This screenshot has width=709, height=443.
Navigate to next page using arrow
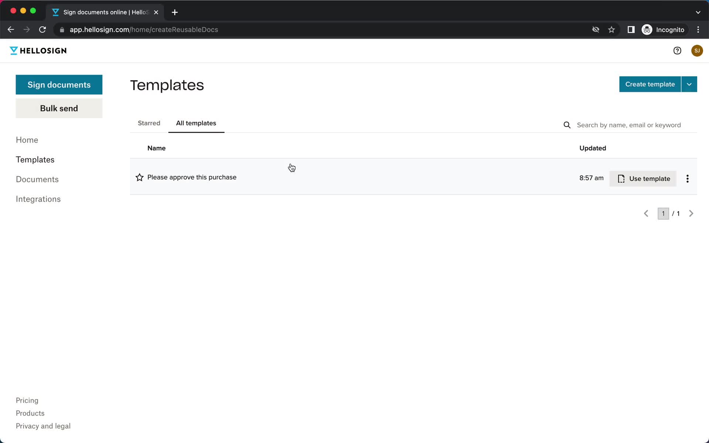691,213
